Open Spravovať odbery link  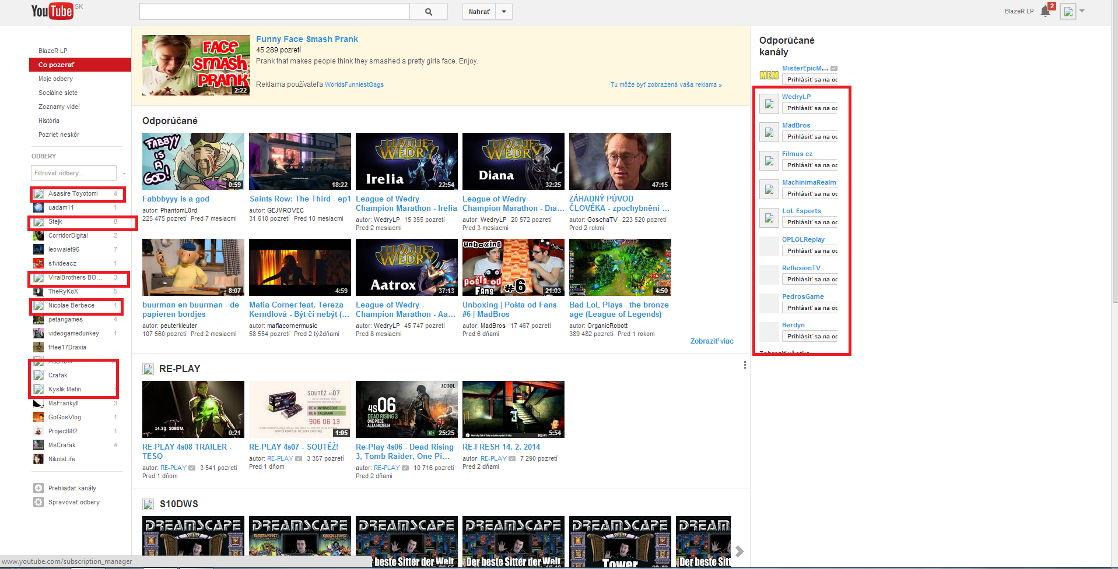(x=74, y=502)
